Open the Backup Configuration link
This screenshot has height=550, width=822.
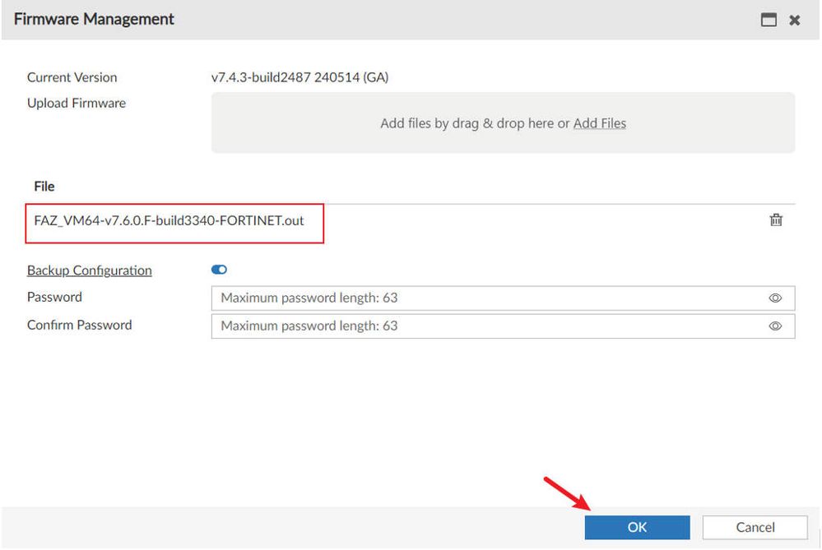[90, 270]
